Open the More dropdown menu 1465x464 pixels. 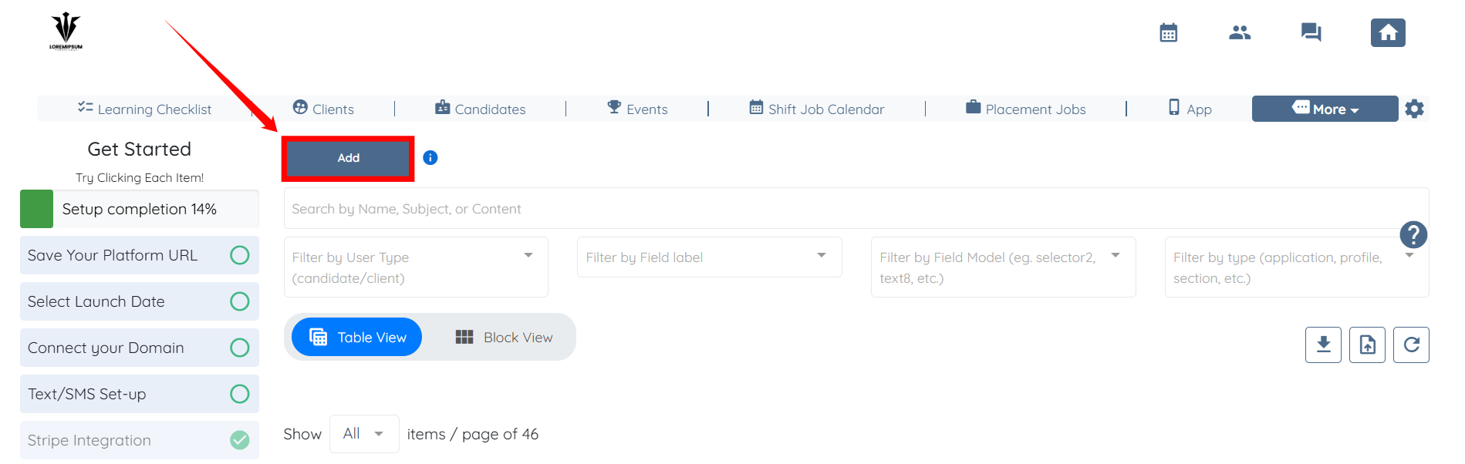click(1325, 109)
